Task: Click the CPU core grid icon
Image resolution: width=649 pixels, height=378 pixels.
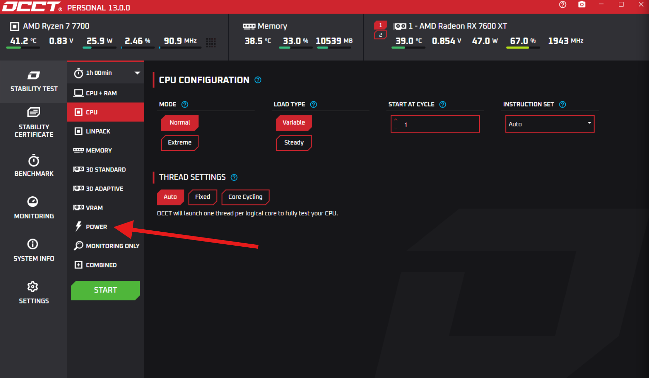Action: point(211,42)
